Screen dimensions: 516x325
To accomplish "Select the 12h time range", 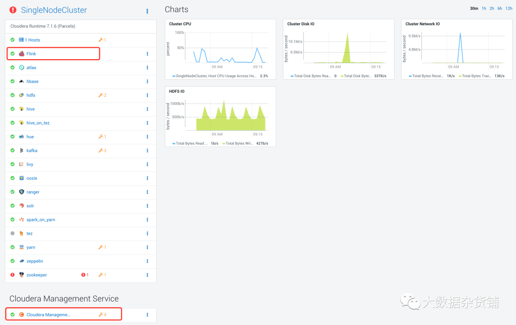I will pos(509,9).
